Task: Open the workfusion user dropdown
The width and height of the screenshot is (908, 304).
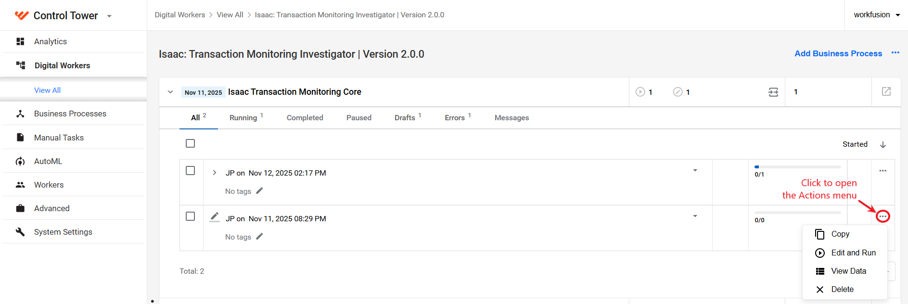Action: 877,15
